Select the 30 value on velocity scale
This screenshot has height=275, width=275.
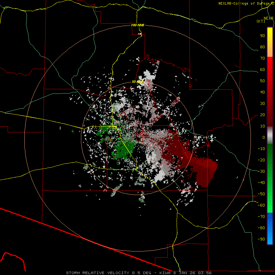[262, 104]
